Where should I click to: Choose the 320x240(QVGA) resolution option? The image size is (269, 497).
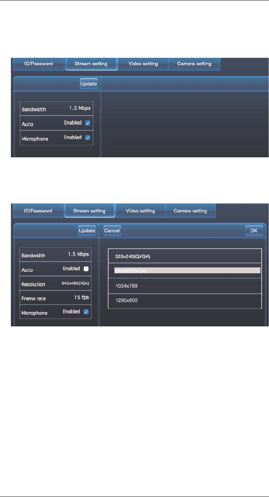(185, 256)
